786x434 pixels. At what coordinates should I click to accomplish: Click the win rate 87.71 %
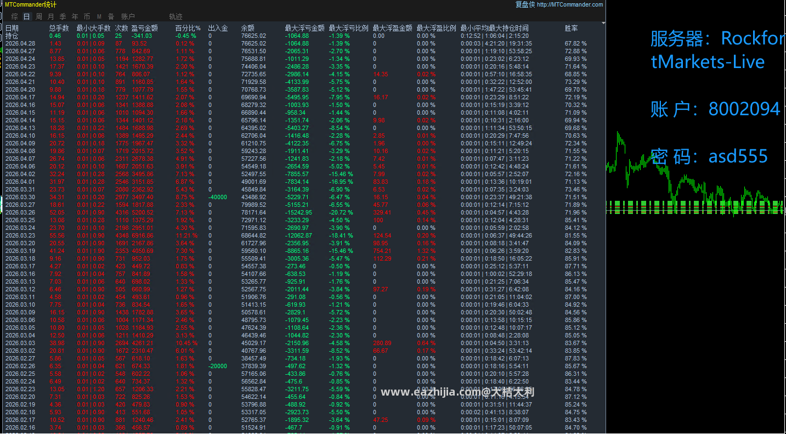(576, 266)
